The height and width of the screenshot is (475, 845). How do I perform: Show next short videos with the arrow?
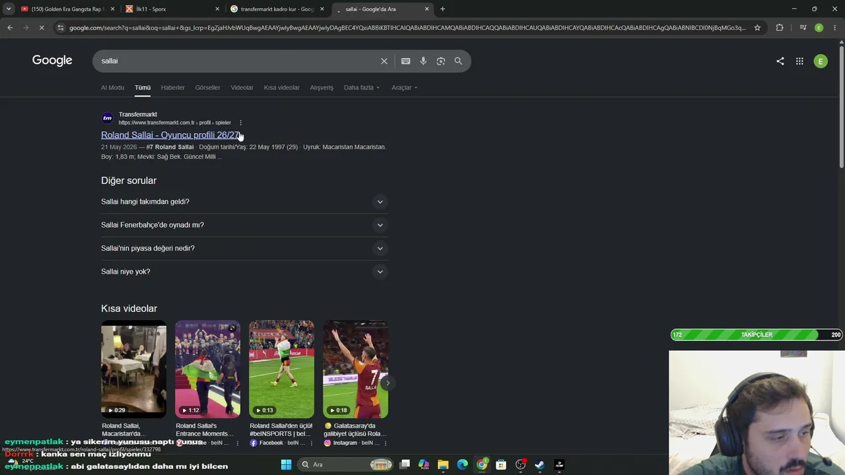click(x=388, y=383)
